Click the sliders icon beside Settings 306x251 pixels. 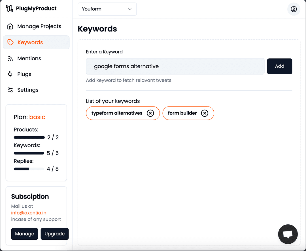click(10, 90)
